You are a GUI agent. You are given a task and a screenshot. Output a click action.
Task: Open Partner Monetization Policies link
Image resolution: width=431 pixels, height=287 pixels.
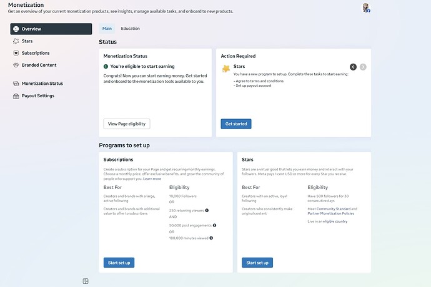point(331,213)
